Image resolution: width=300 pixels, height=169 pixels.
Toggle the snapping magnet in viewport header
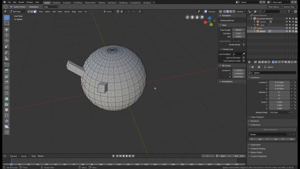[x=118, y=11]
